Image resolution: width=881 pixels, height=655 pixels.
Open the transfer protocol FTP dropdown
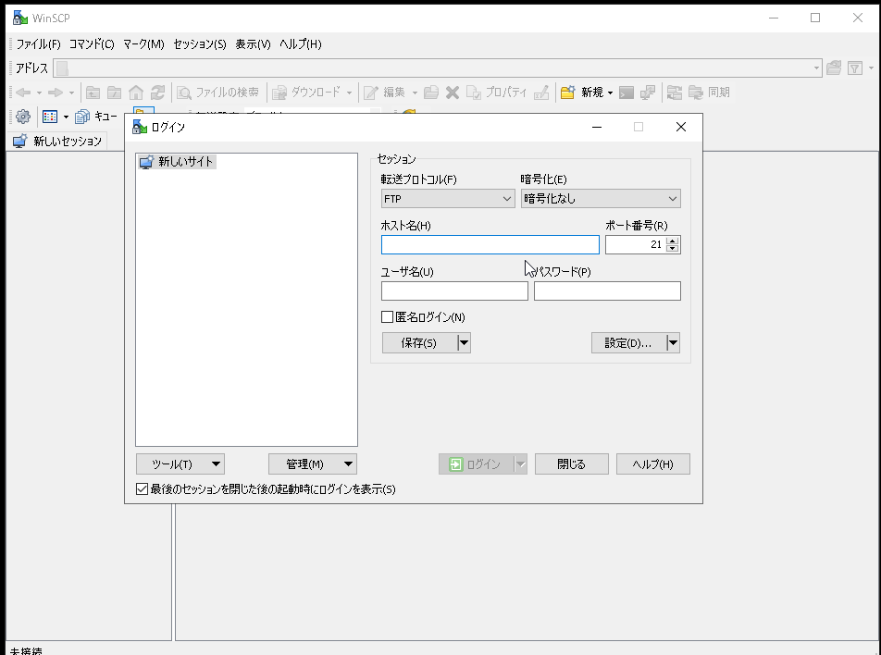coord(448,199)
